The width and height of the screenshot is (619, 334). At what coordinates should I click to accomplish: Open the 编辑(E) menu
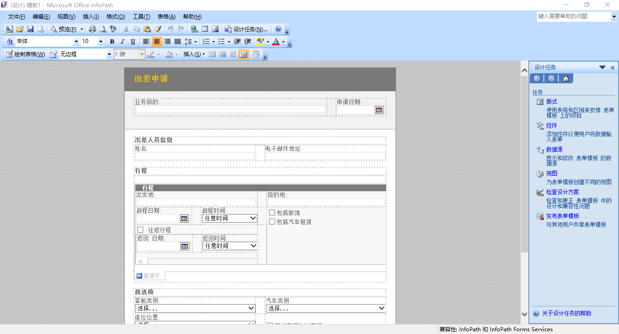pyautogui.click(x=41, y=17)
